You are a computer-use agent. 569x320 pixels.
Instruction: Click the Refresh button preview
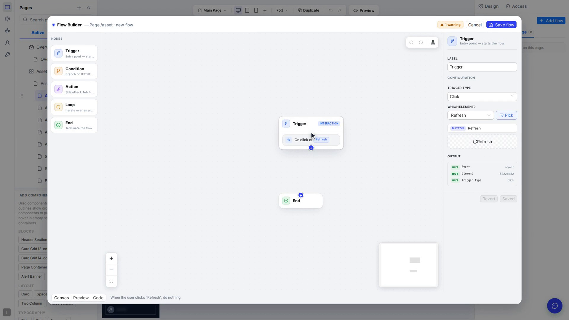point(482,142)
